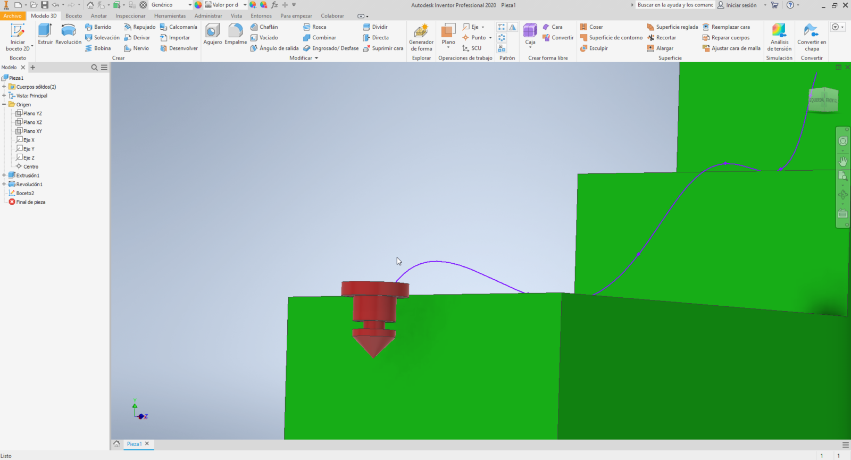Collapse the Origen folder
The height and width of the screenshot is (460, 851).
(4, 105)
